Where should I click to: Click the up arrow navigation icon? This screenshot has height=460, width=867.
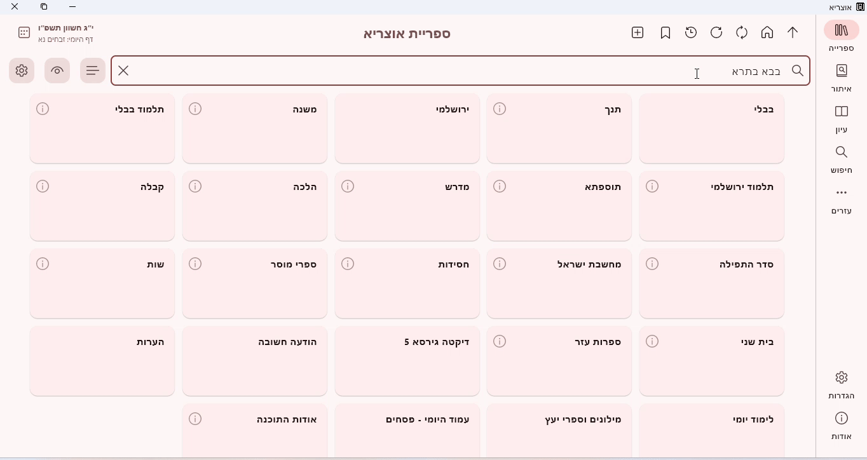tap(793, 32)
